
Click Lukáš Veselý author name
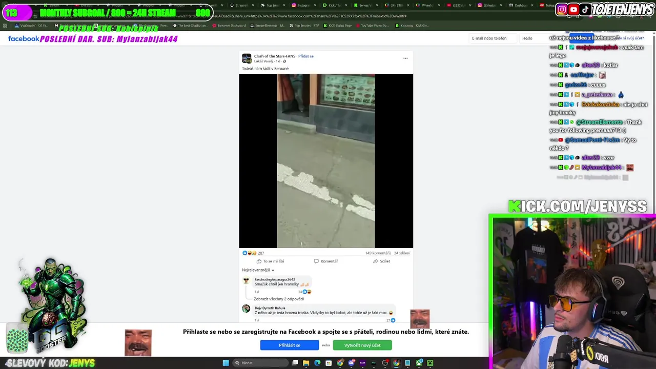point(264,61)
